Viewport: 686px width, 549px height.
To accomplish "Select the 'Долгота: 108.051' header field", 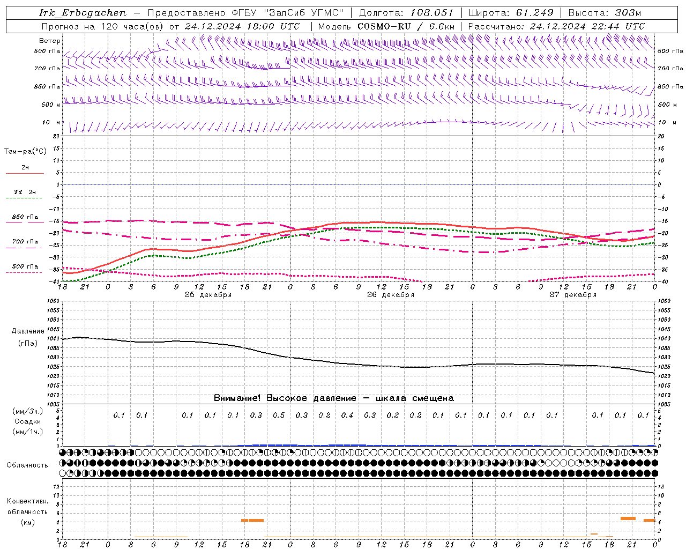I will [406, 13].
